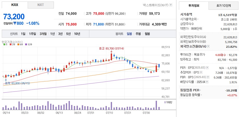Click the purple 120-day moving average swatch

pos(26,44)
